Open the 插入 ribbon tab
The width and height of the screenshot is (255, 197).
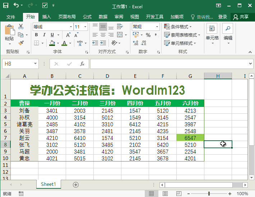[x=47, y=17]
